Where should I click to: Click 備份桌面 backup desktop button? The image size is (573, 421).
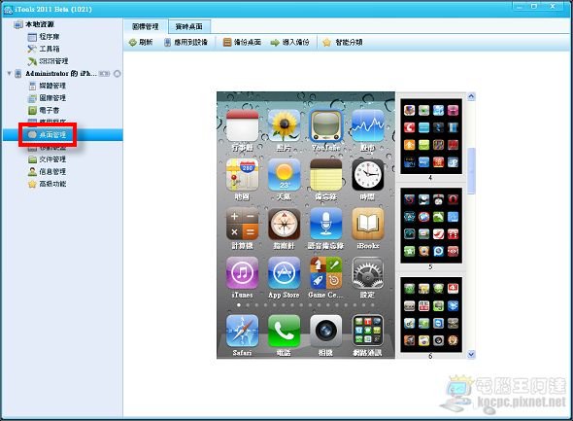coord(242,43)
